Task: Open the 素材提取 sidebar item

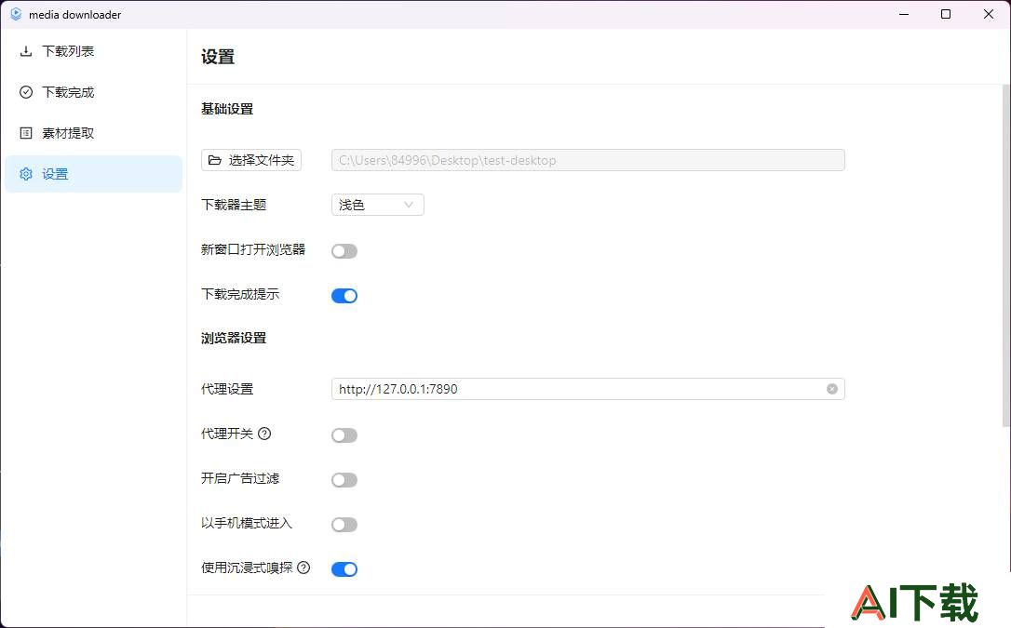Action: 93,133
